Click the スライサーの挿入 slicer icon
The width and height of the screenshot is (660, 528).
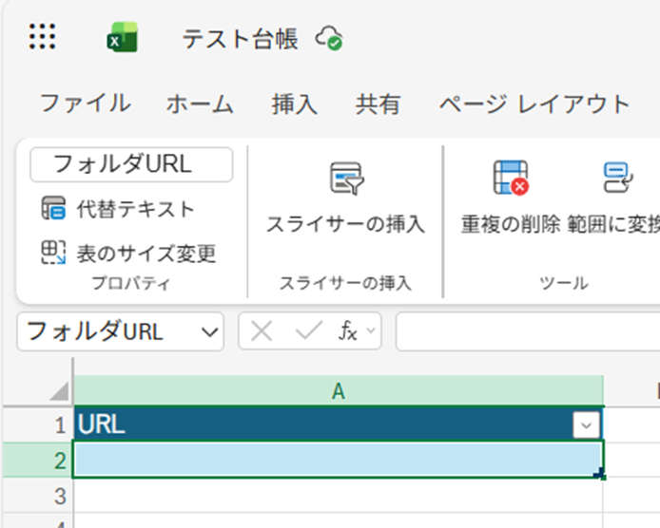pyautogui.click(x=344, y=179)
